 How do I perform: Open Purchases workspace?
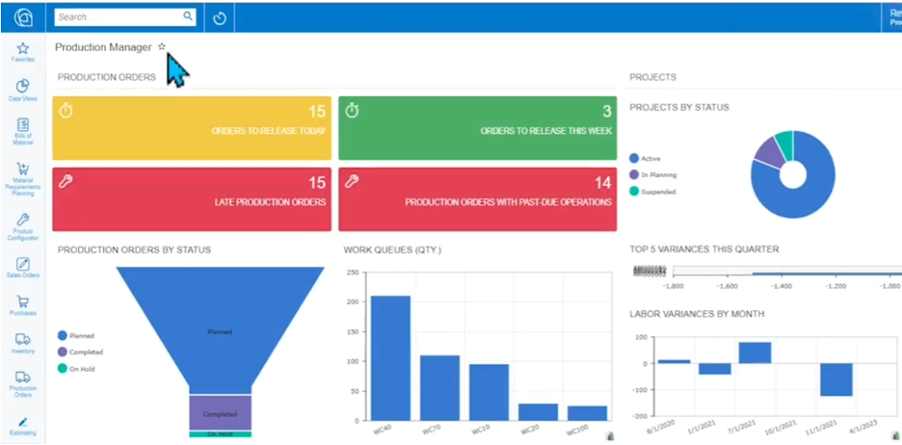click(22, 306)
